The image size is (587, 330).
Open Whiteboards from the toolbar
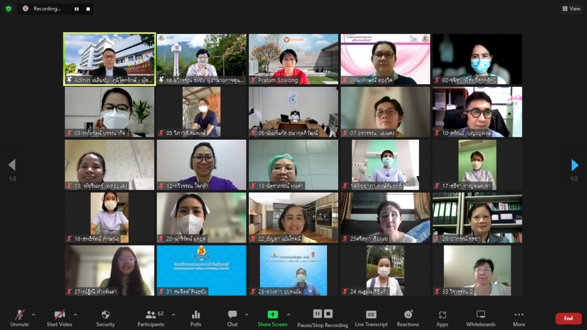[481, 318]
